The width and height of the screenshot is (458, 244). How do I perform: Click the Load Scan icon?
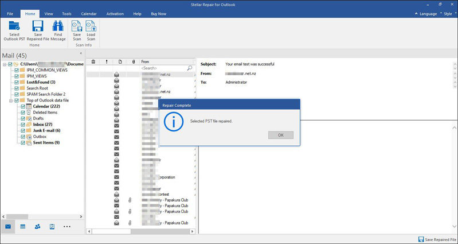pos(91,26)
